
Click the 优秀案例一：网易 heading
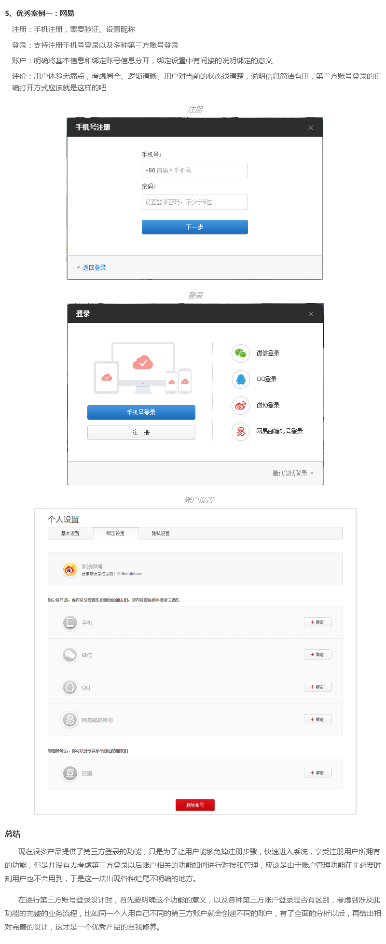[x=40, y=14]
